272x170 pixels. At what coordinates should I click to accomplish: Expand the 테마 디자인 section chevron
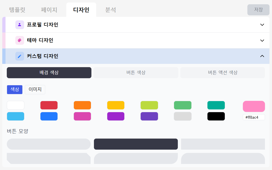tap(262, 40)
